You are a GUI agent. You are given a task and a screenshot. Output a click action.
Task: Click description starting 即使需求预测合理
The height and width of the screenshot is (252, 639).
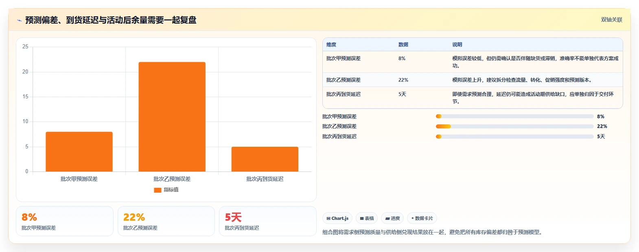[533, 98]
